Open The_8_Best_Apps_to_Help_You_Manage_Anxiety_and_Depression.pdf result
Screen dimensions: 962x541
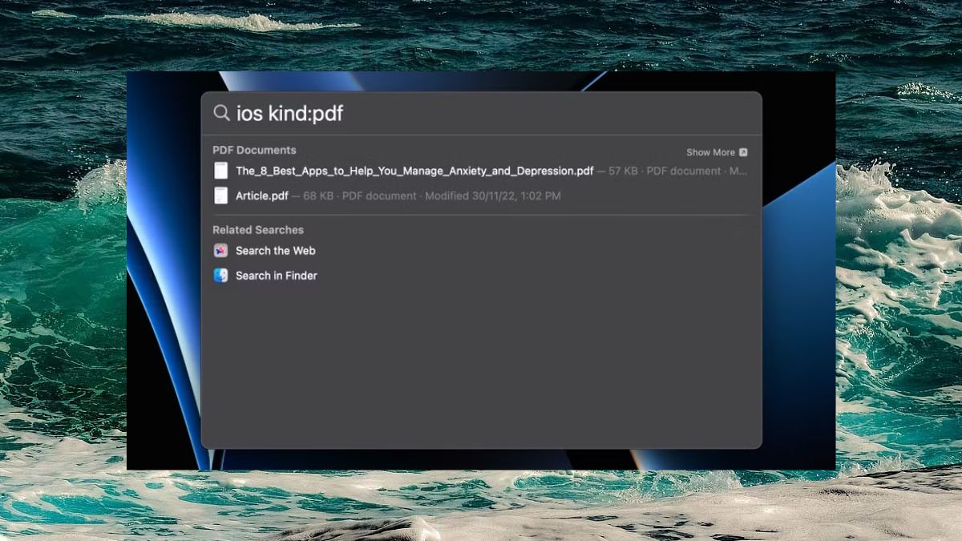pyautogui.click(x=414, y=171)
